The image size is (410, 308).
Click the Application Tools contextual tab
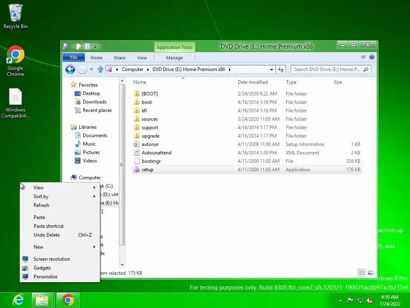[x=175, y=47]
